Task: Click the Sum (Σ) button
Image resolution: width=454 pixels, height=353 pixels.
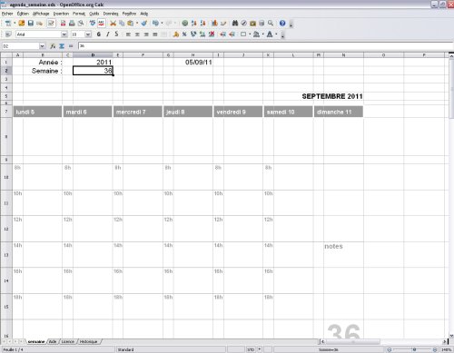Action: tap(62, 46)
